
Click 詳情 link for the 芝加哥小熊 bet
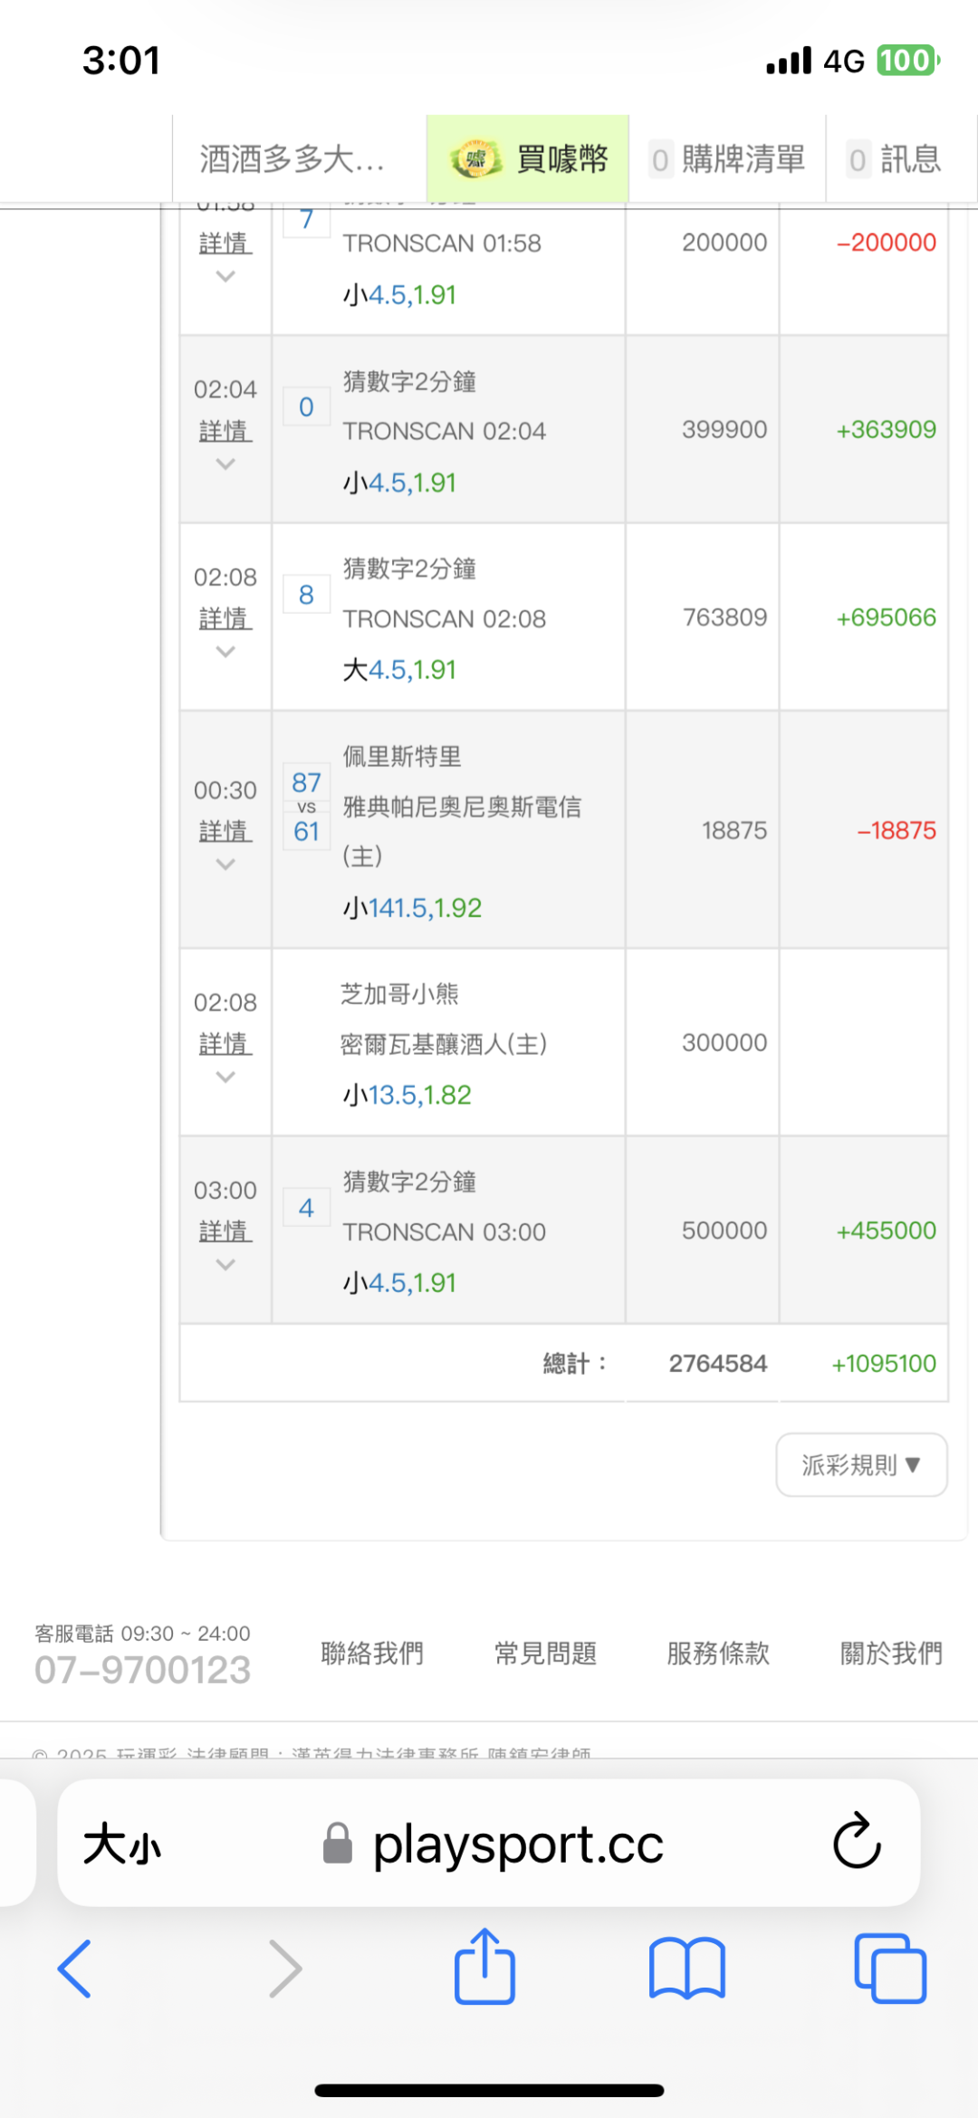225,1044
